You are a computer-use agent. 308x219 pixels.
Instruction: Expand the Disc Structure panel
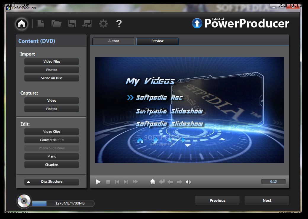point(52,182)
